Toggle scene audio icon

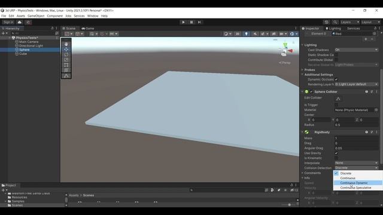[255, 34]
